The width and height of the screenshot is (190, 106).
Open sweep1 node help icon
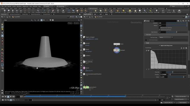[x=189, y=21]
